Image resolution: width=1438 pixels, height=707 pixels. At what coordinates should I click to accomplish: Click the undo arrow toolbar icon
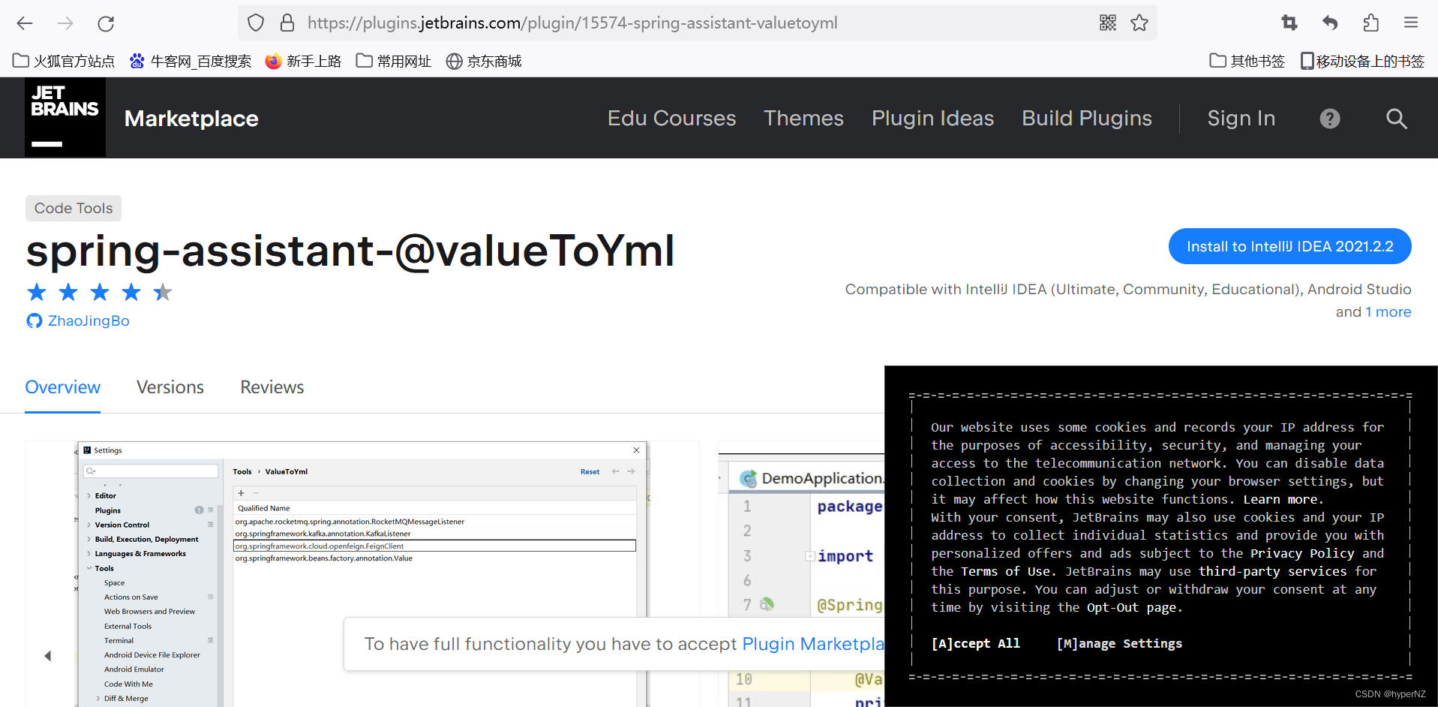coord(1330,23)
